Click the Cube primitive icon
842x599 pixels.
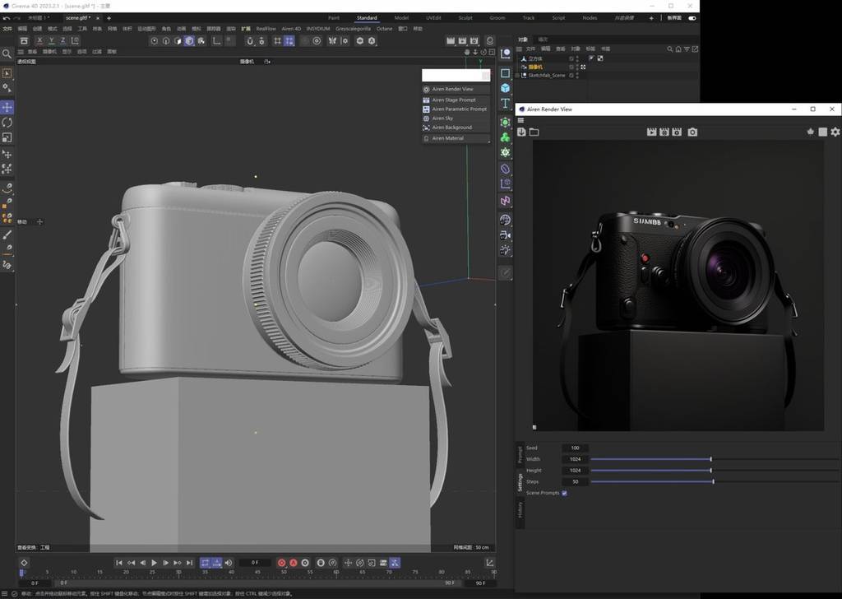click(505, 88)
